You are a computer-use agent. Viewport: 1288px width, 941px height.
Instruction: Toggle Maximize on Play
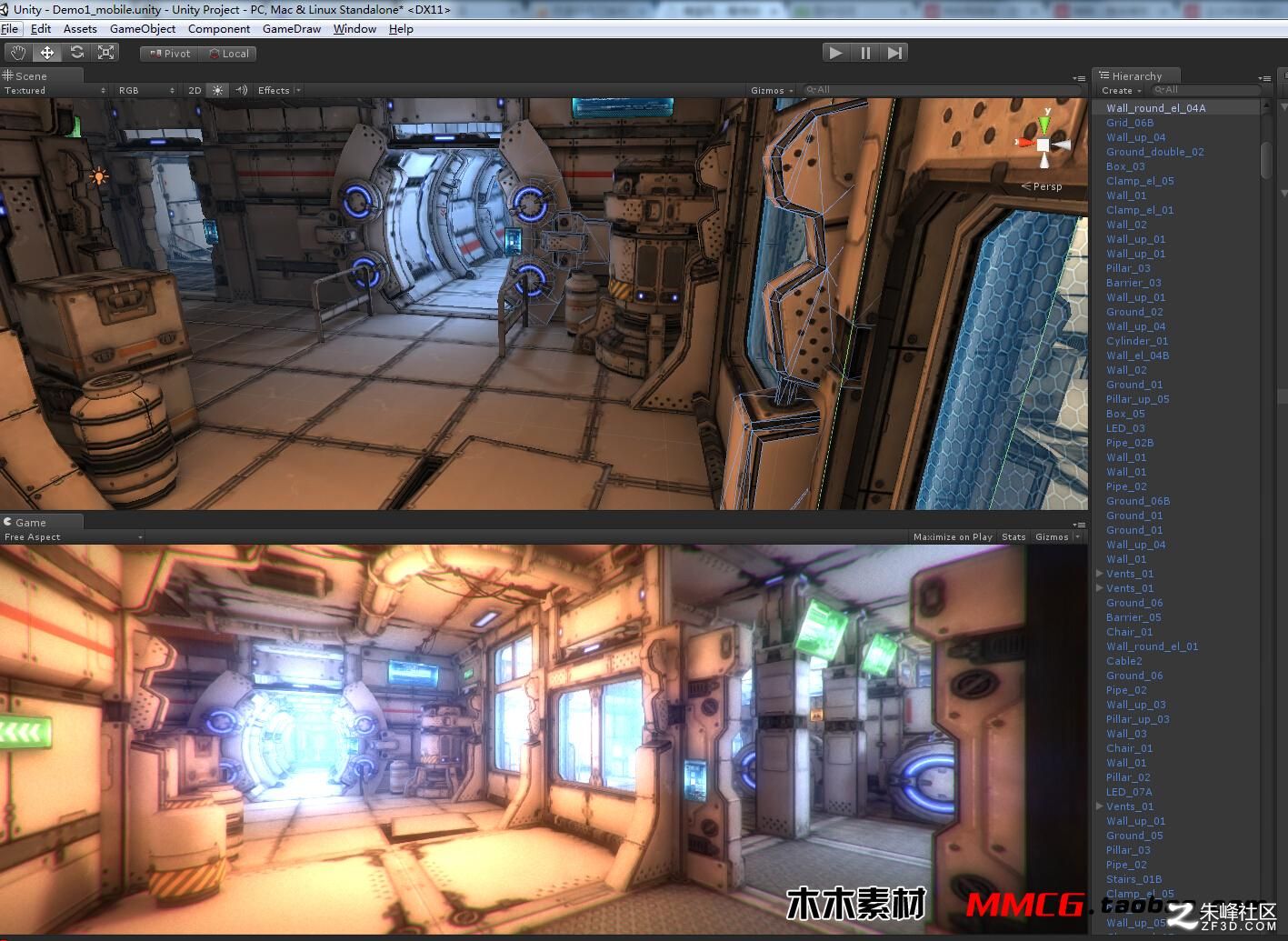pyautogui.click(x=953, y=537)
